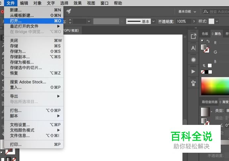Collapse the right panel dock arrows

196,28
